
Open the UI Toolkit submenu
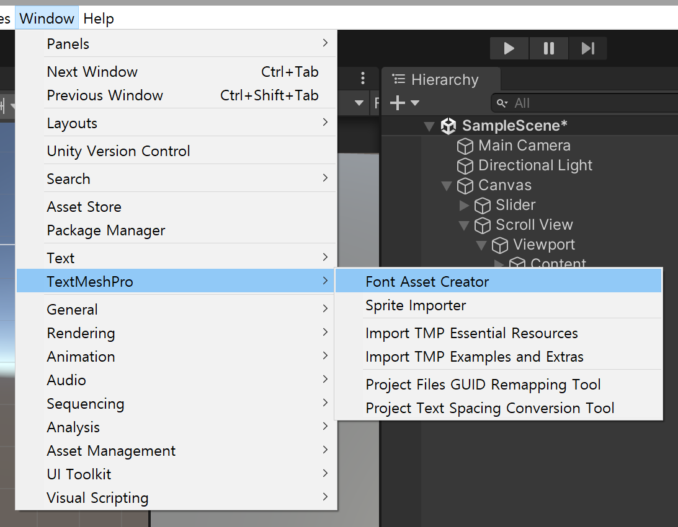[176, 474]
